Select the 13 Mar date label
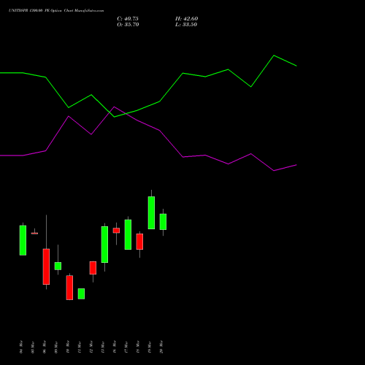Viewport: 365px width, 365px height. click(103, 347)
